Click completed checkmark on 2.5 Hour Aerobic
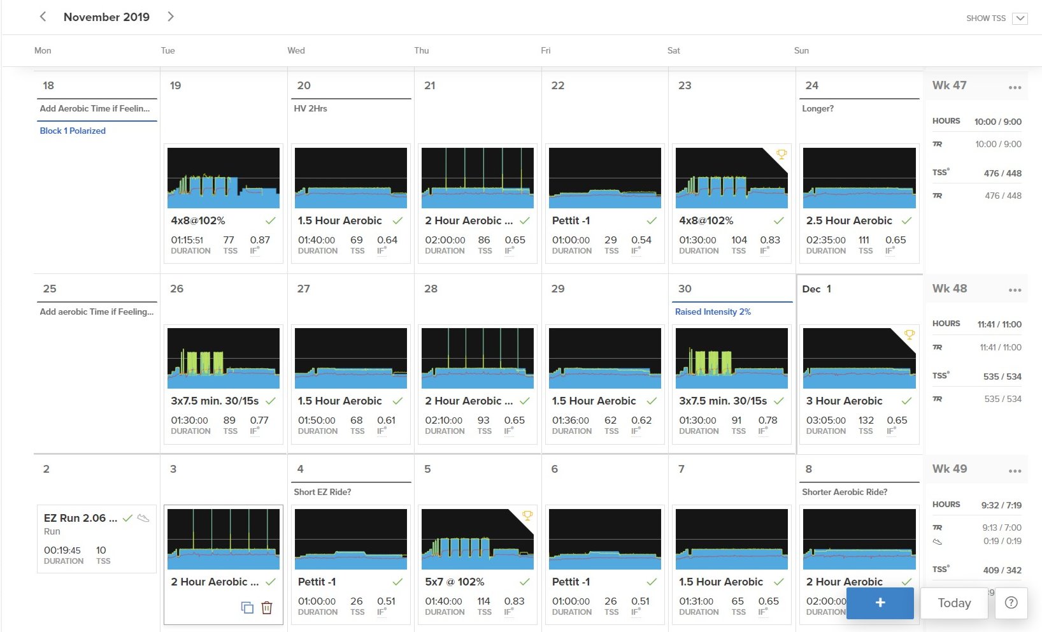 coord(906,220)
